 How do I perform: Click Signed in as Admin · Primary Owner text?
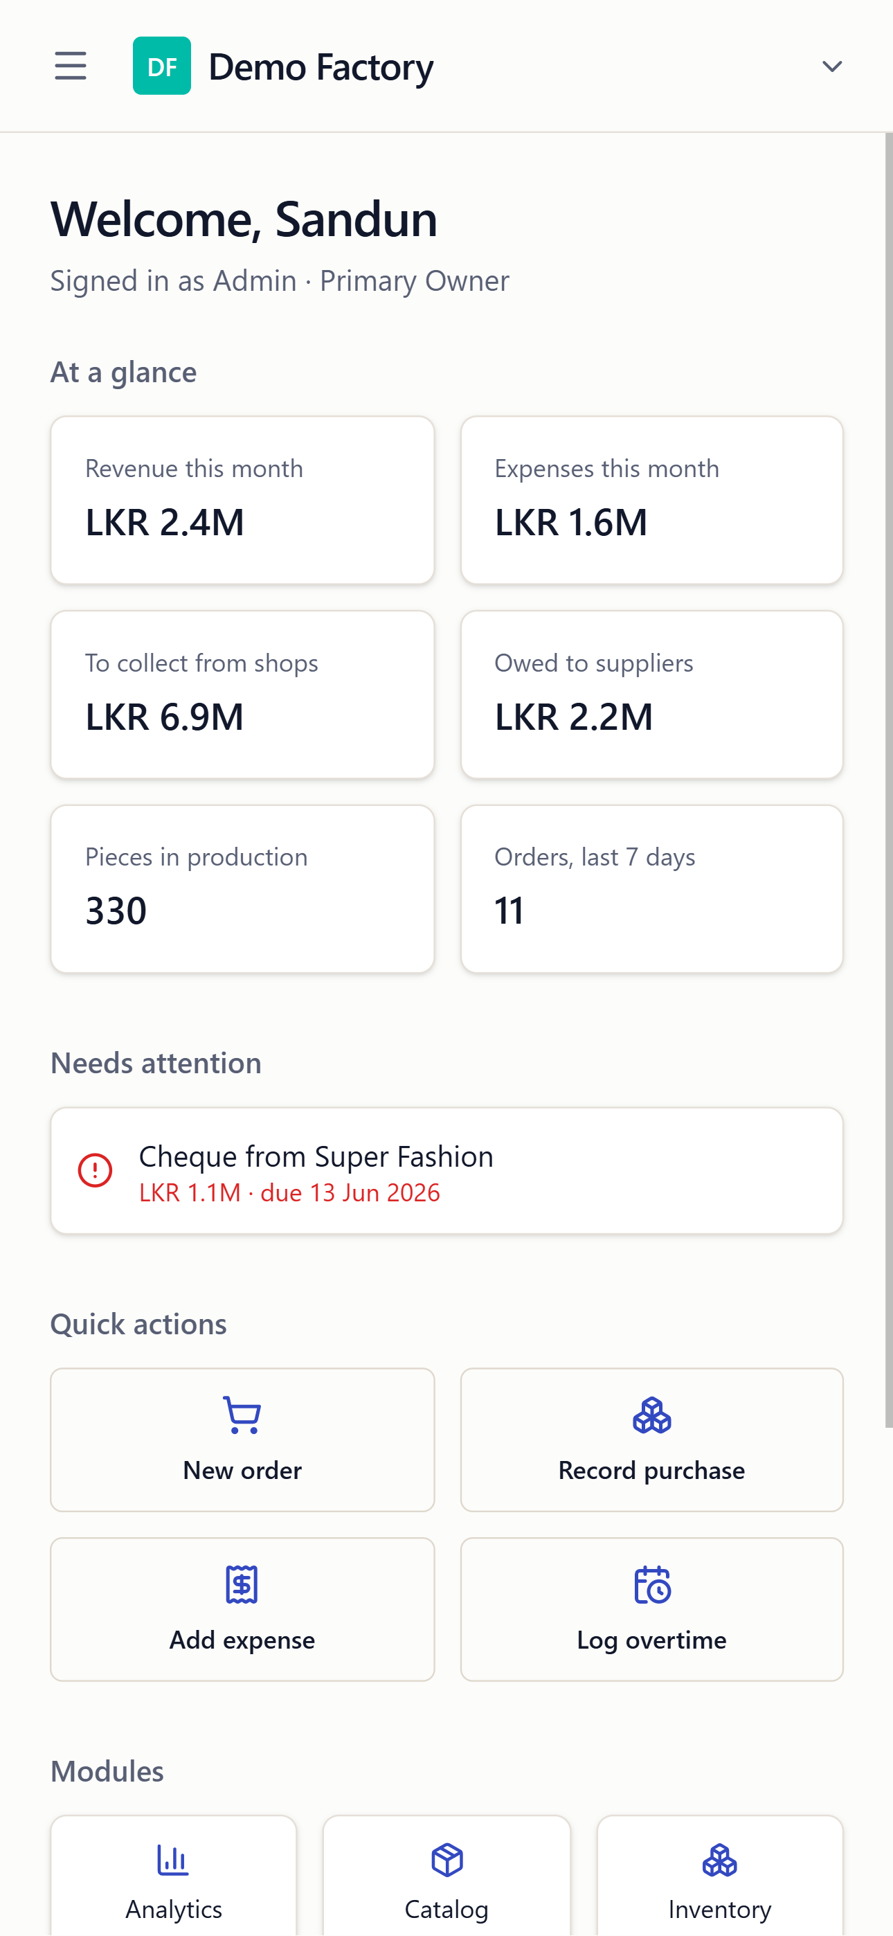pos(280,281)
